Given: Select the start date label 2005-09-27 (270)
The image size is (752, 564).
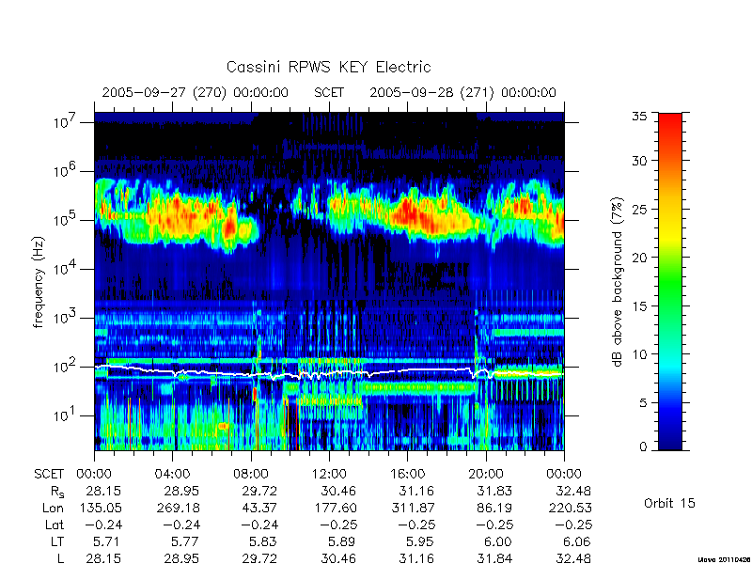Looking at the screenshot, I should coord(164,92).
